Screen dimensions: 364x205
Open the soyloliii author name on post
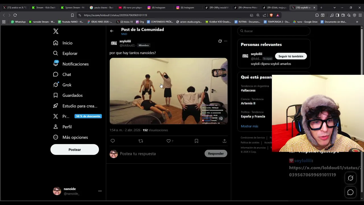125,41
